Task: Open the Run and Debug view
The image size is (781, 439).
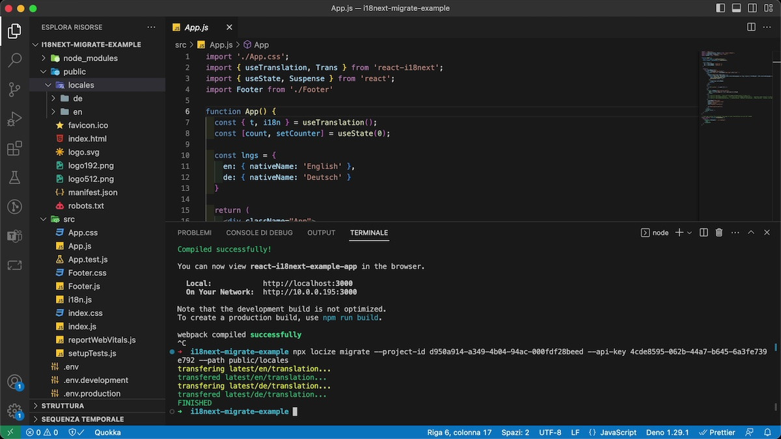Action: tap(14, 120)
